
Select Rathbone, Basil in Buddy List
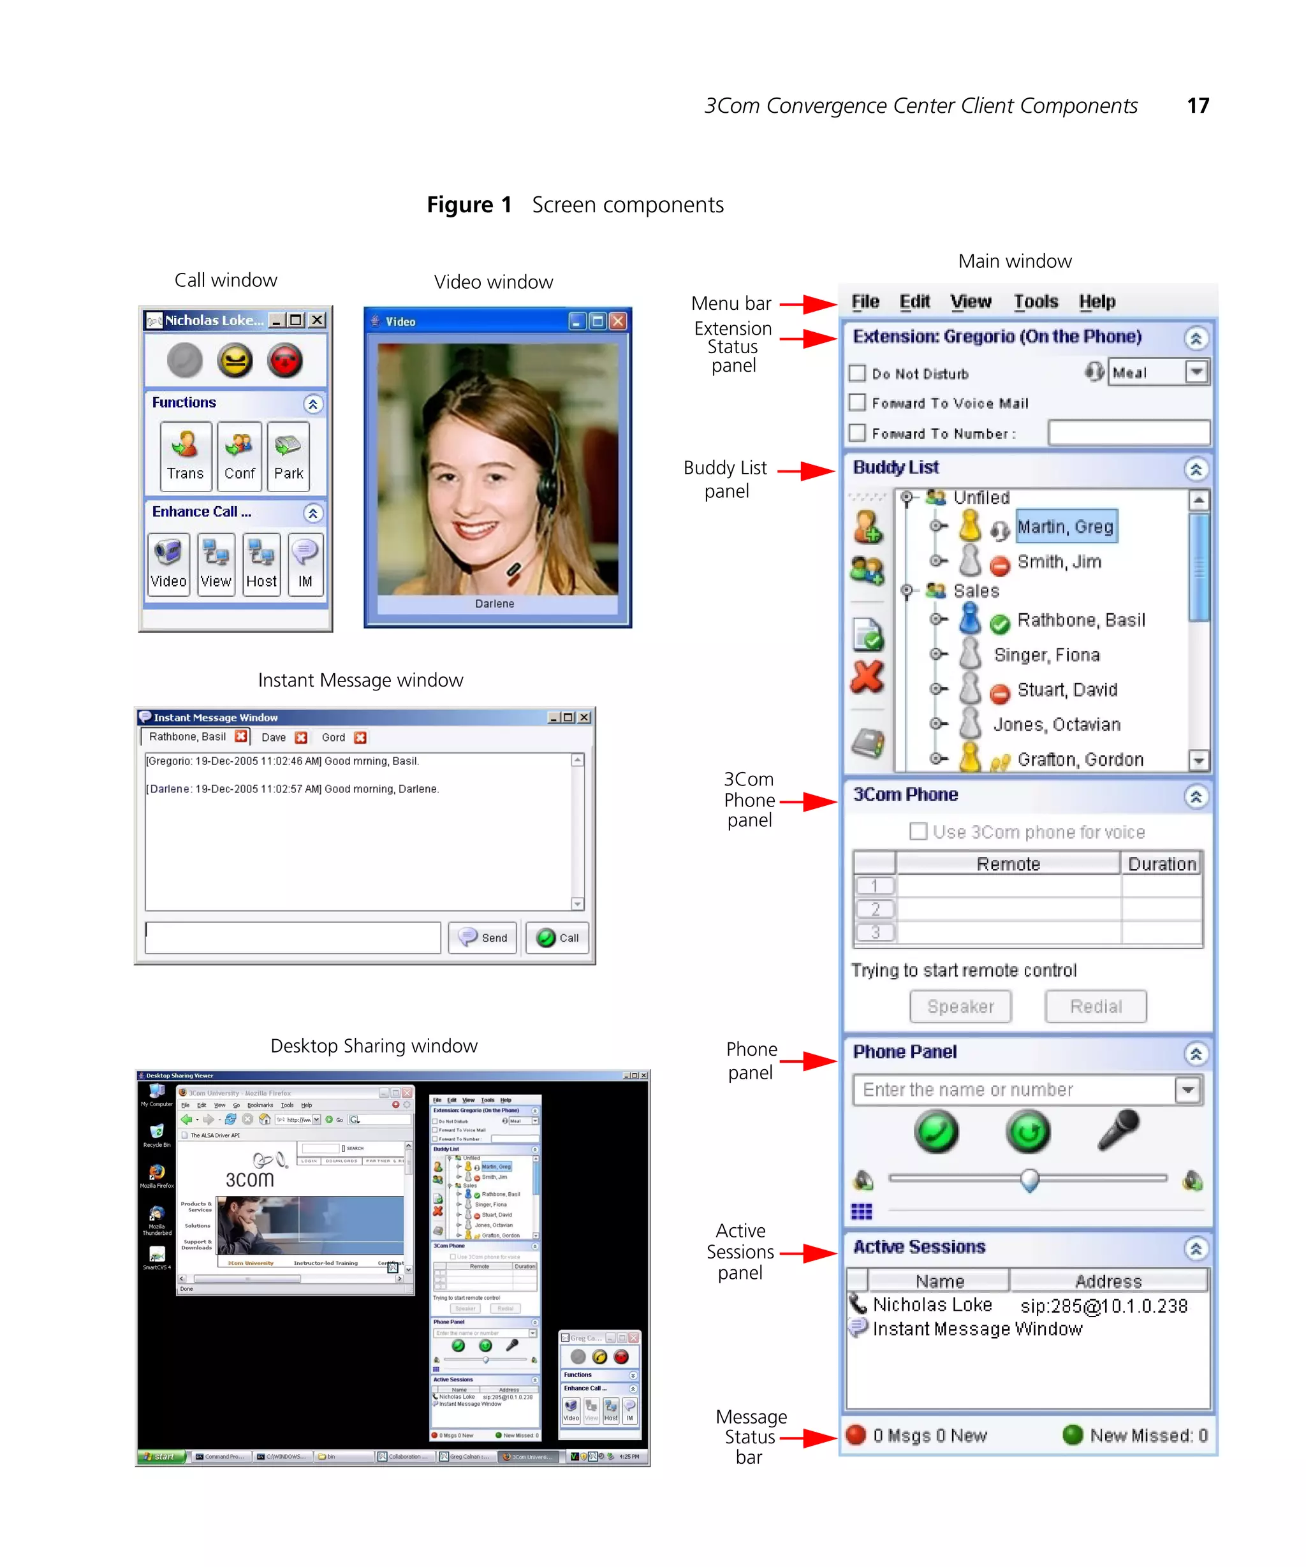(x=1081, y=620)
